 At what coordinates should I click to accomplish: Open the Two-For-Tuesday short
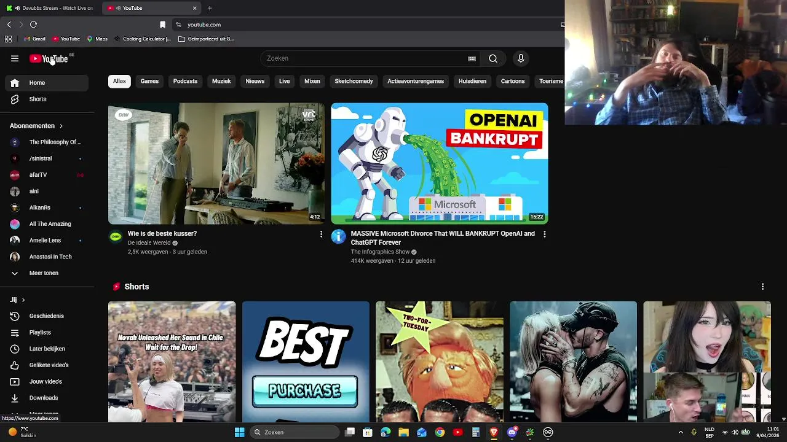click(x=439, y=362)
